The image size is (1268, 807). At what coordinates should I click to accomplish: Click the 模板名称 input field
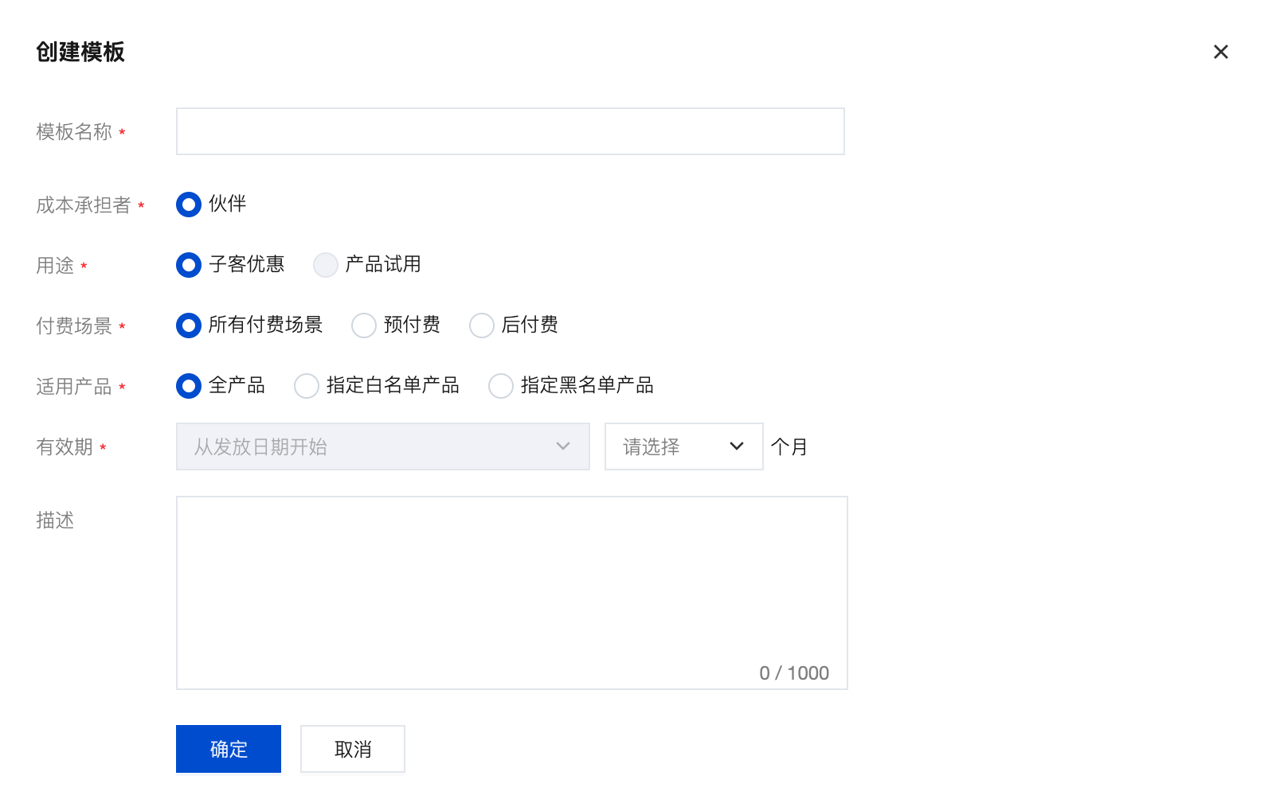pos(510,131)
